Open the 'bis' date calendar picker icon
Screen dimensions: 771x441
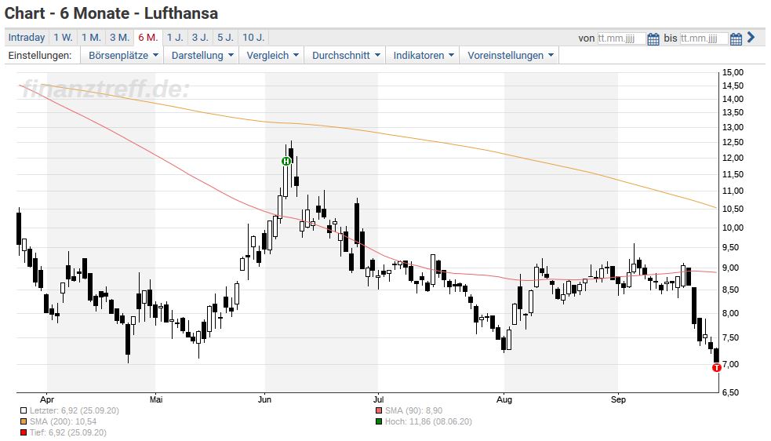pyautogui.click(x=736, y=38)
